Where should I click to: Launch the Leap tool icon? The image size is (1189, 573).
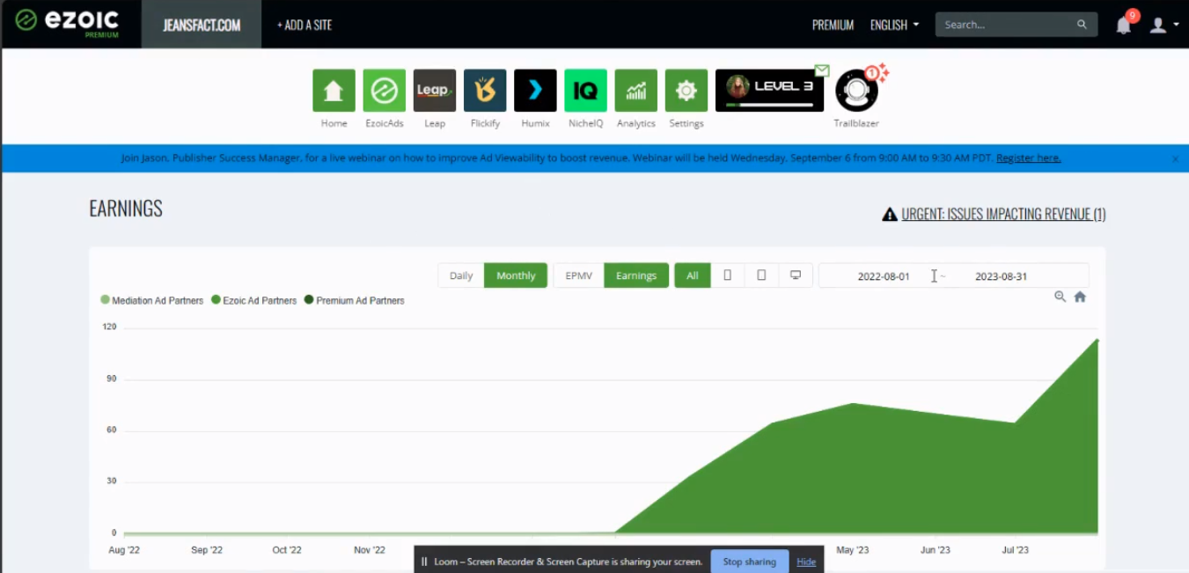point(435,91)
